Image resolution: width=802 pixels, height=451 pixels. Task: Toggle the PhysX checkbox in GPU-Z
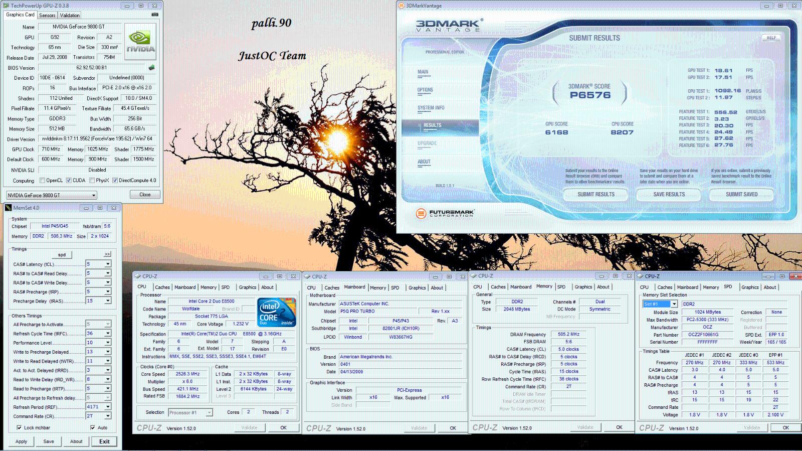pos(92,181)
